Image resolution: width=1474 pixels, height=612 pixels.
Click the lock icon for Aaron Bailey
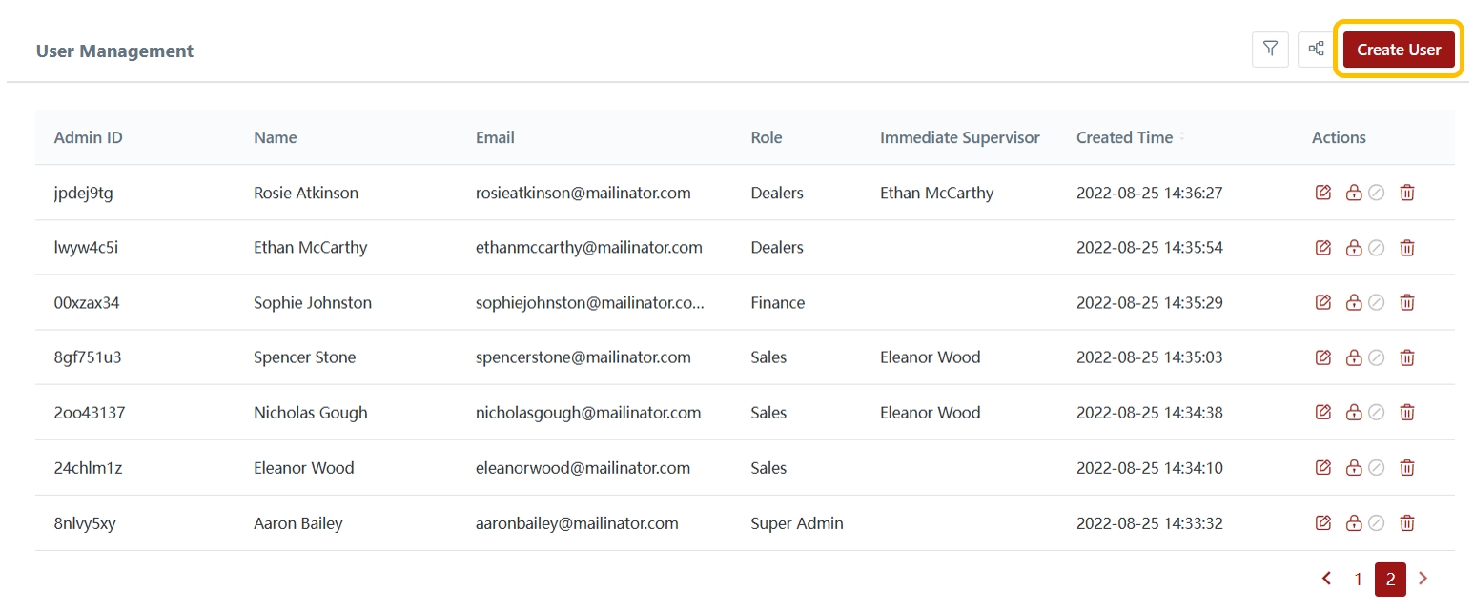point(1353,523)
